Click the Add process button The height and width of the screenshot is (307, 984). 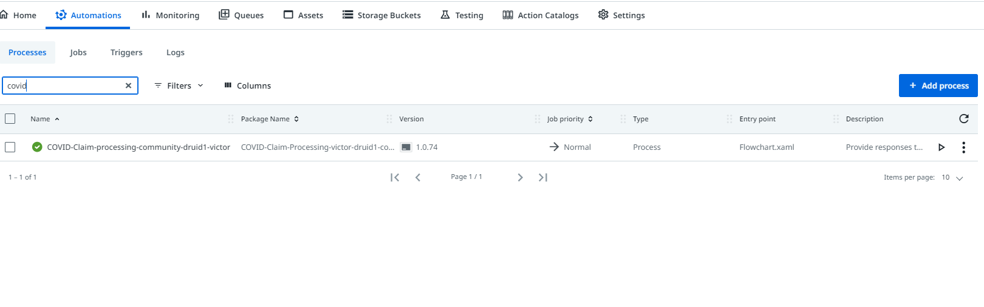point(938,86)
